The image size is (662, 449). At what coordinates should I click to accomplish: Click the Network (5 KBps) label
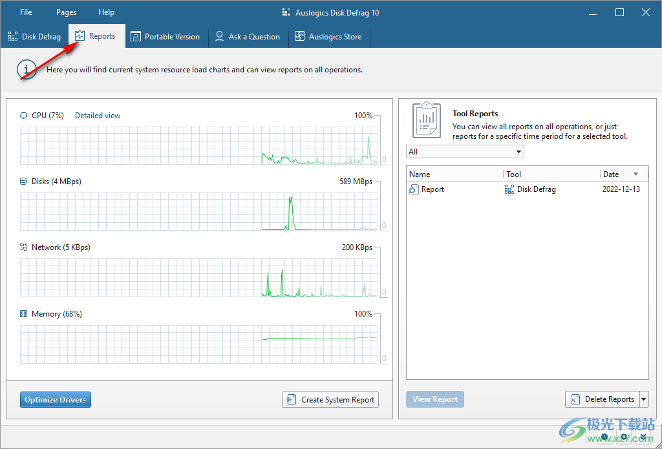click(x=61, y=247)
